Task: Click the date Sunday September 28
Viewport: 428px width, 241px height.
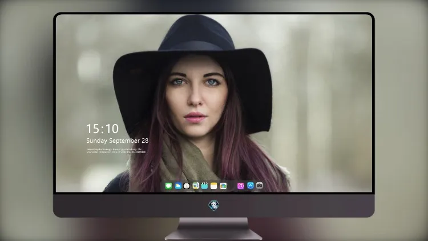Action: click(x=118, y=140)
